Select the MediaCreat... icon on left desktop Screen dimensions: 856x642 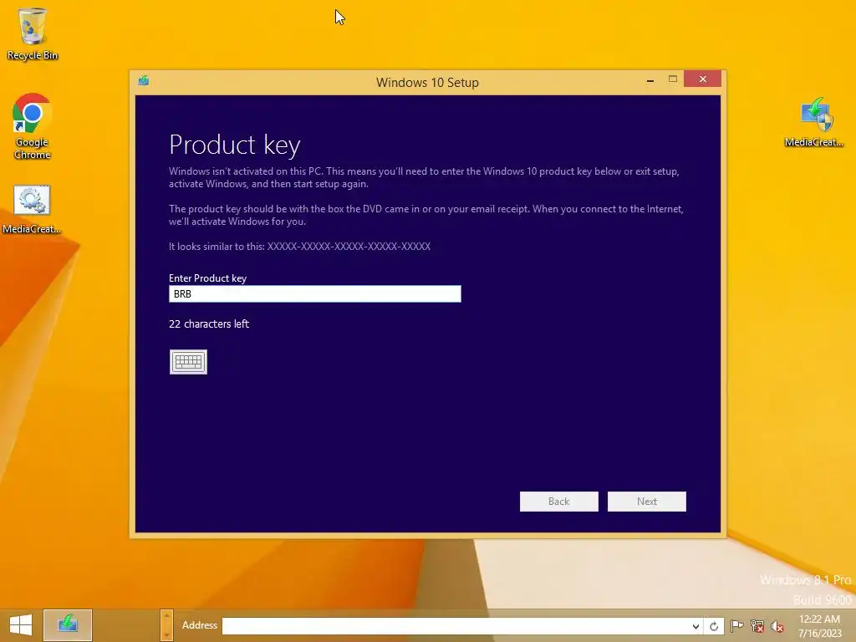32,210
